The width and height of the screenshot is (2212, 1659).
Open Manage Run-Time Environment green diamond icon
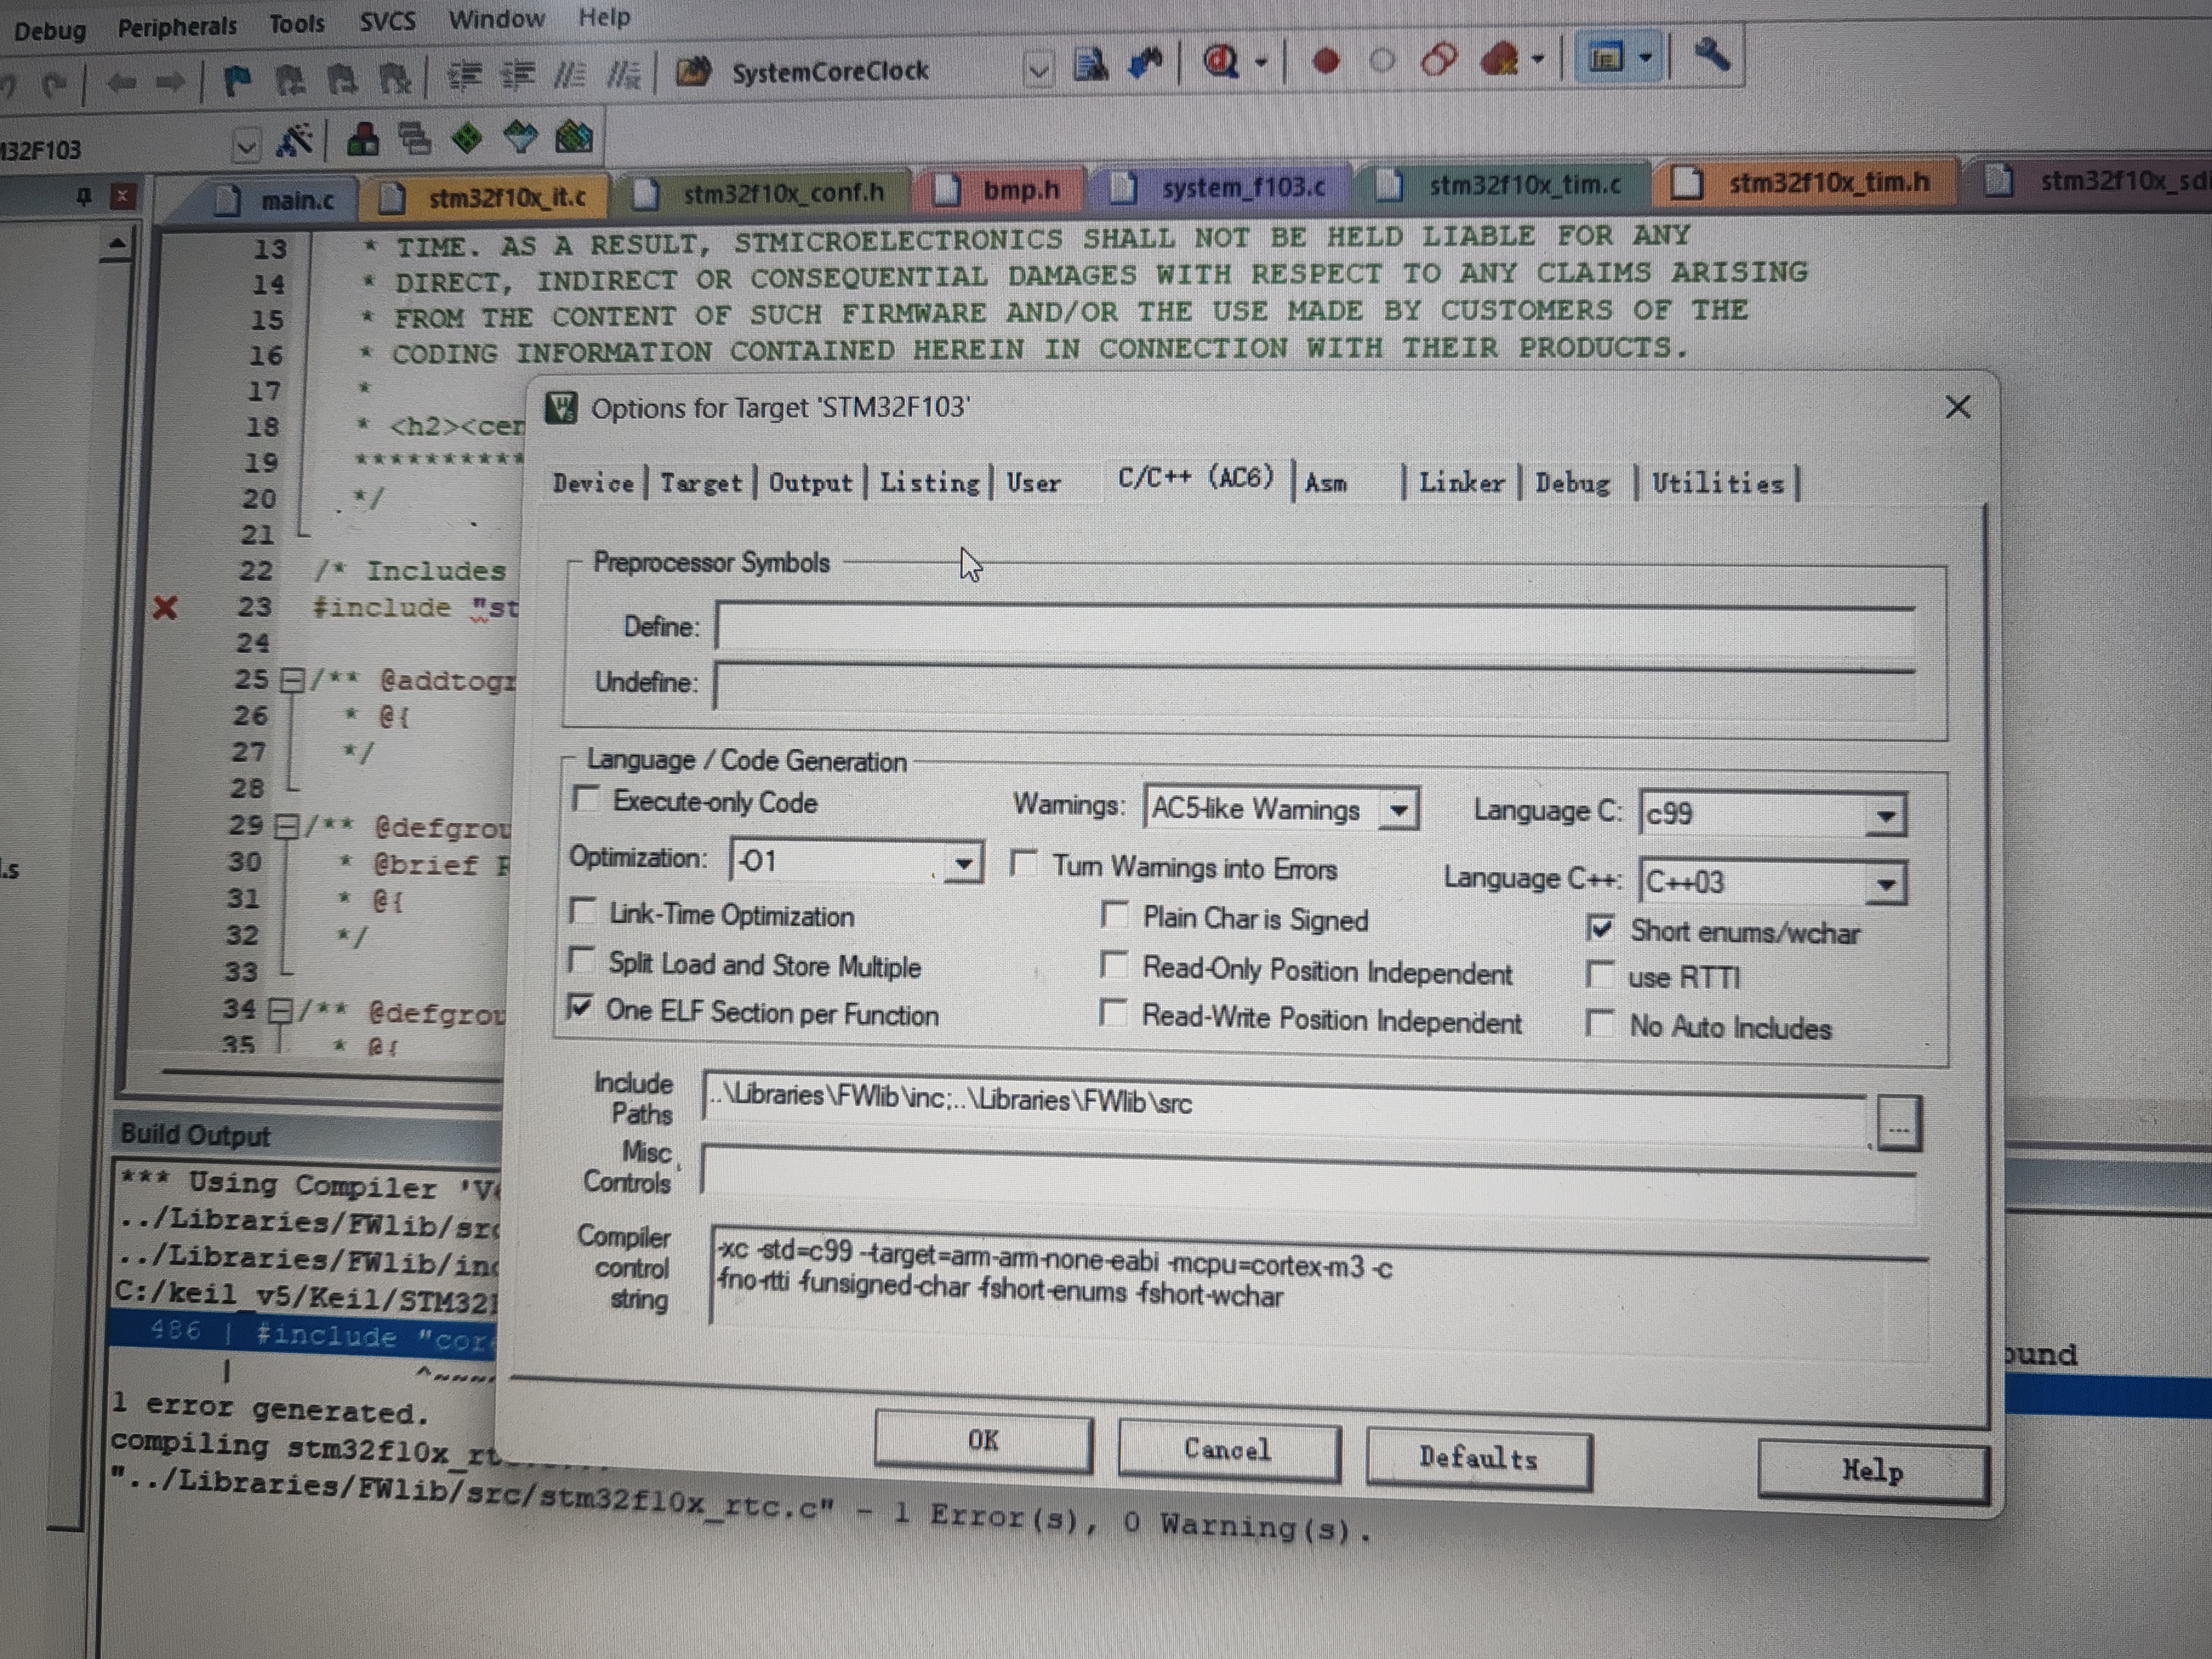[x=466, y=137]
